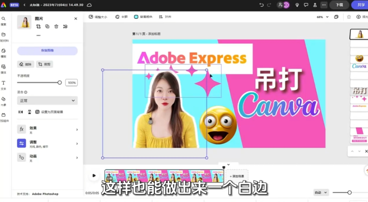
Task: Click the Add plus button in toolbar
Action: pos(362,17)
